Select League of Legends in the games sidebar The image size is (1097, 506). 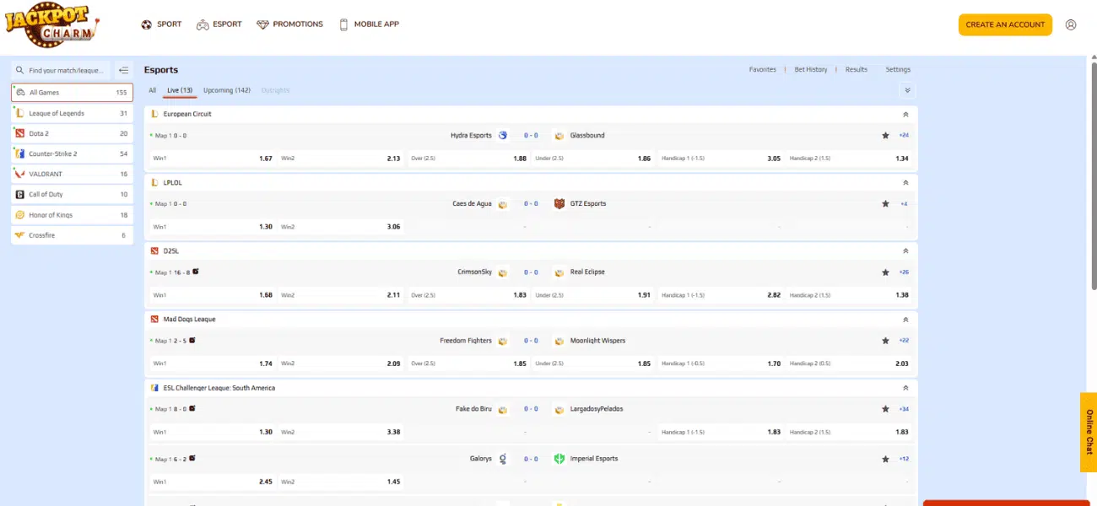[72, 113]
